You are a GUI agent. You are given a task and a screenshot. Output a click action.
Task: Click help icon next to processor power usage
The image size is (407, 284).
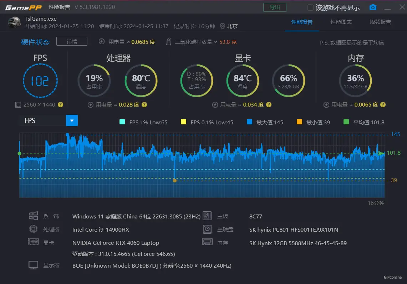144,105
